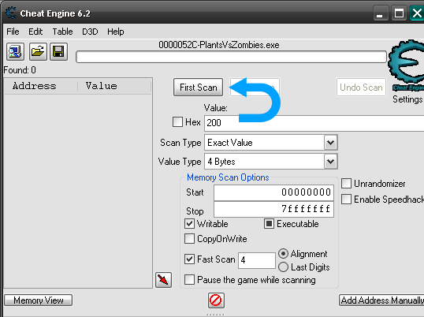The width and height of the screenshot is (424, 317).
Task: Click the Start address field
Action: (273, 192)
